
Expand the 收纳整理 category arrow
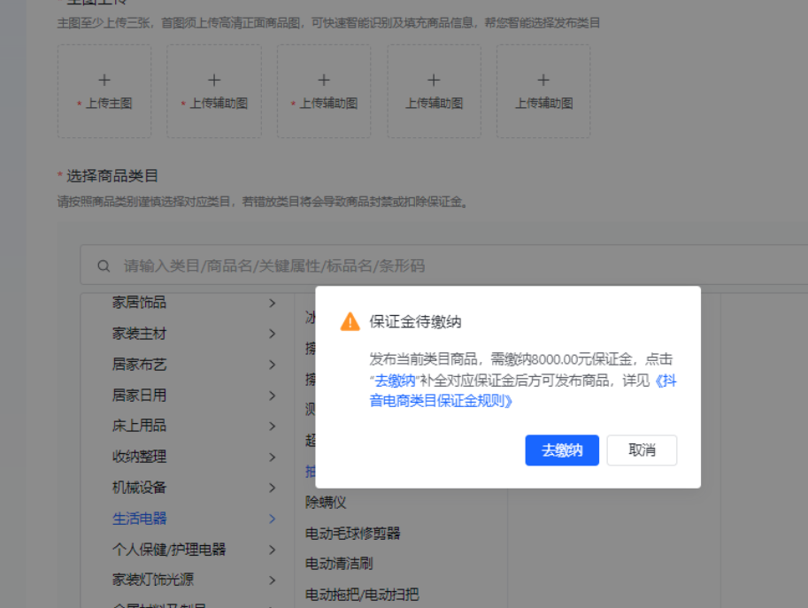click(272, 457)
